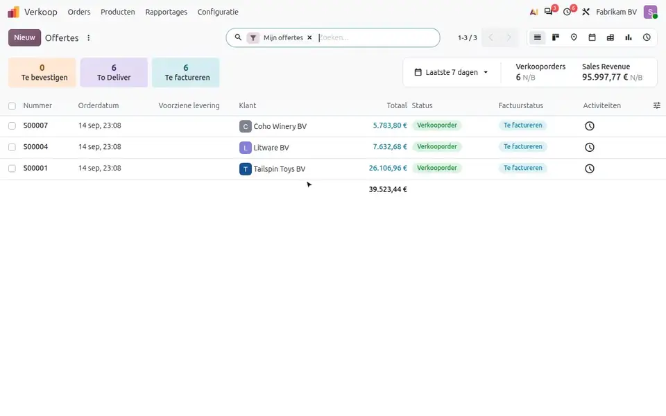
Task: Click the 1-3 / 3 pager counter
Action: (x=467, y=37)
